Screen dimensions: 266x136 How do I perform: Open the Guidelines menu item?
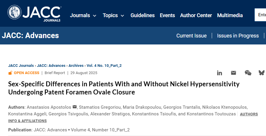(x=142, y=15)
